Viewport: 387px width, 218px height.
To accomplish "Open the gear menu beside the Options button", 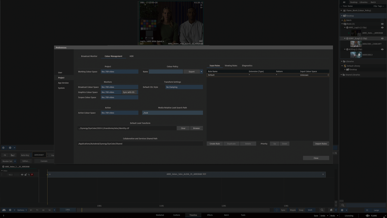I will coord(10,210).
